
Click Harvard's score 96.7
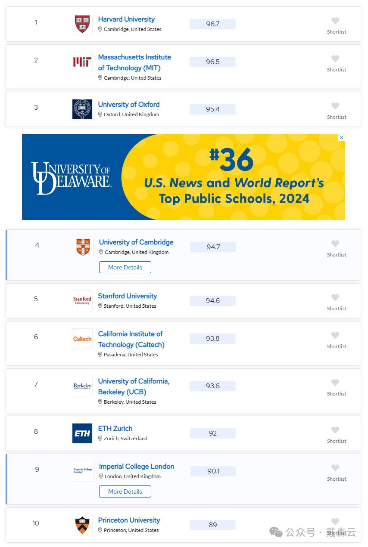pyautogui.click(x=212, y=24)
